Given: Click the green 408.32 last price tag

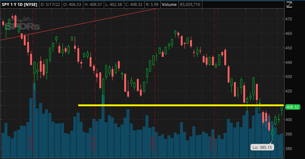Looking at the screenshot, I should tap(293, 107).
